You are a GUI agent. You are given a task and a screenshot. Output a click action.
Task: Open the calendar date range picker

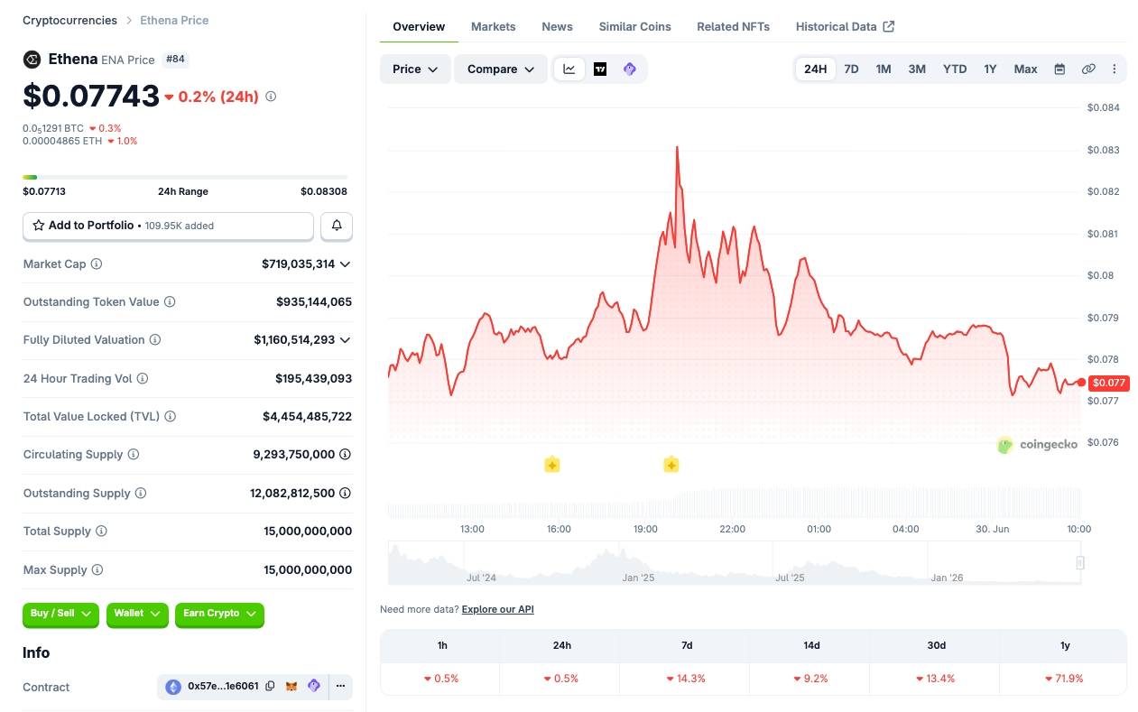pos(1059,69)
